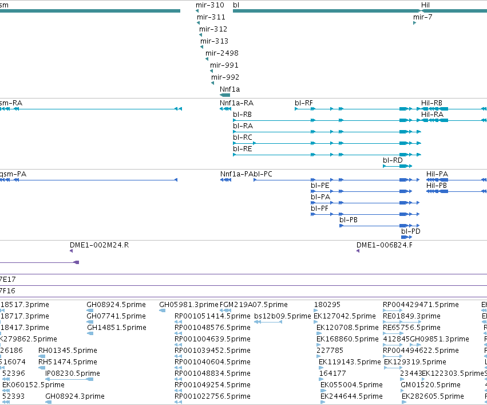Select the RP001004639.5prime label
The image size is (487, 405).
(x=212, y=339)
